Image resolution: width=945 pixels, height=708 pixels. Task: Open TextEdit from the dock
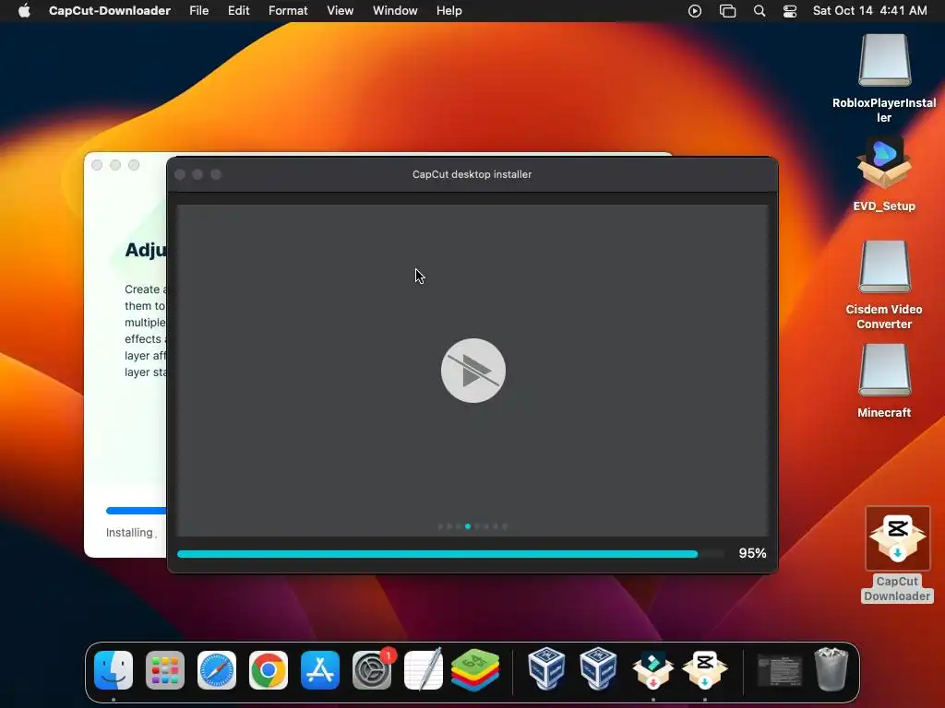click(423, 670)
